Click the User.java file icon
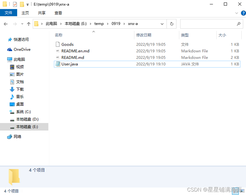 tap(58, 64)
